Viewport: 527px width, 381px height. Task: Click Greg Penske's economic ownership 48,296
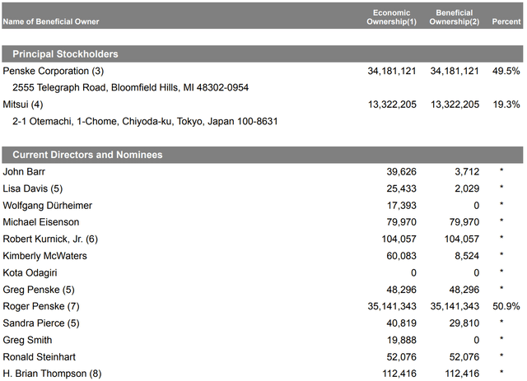tap(401, 290)
